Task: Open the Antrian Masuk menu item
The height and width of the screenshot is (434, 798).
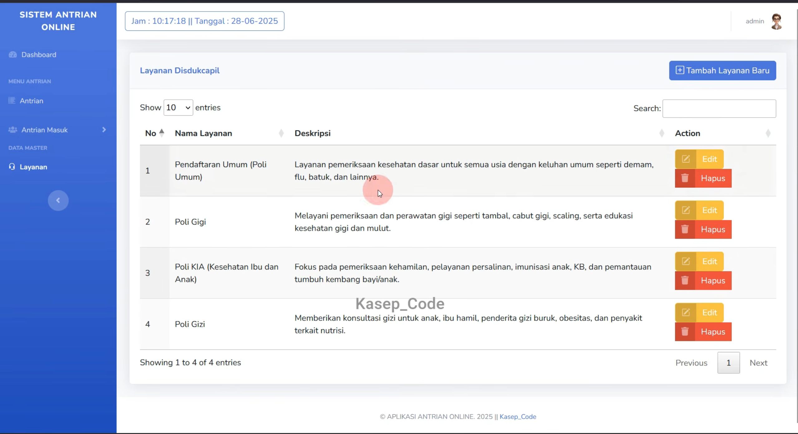Action: click(44, 130)
